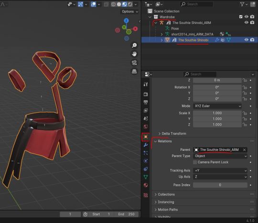258x223 pixels.
Task: Open the View Layer properties tab
Action: [x=146, y=110]
